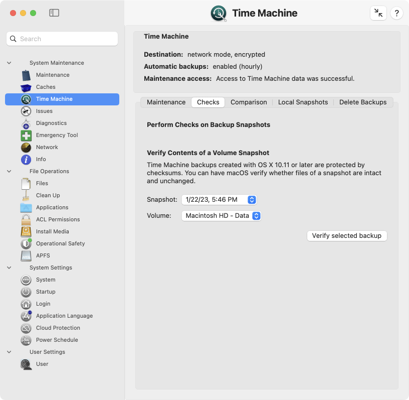Select Caches in the sidebar
Image resolution: width=409 pixels, height=400 pixels.
[46, 87]
